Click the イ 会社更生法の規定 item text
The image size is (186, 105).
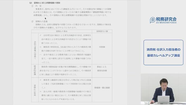[x=65, y=39]
